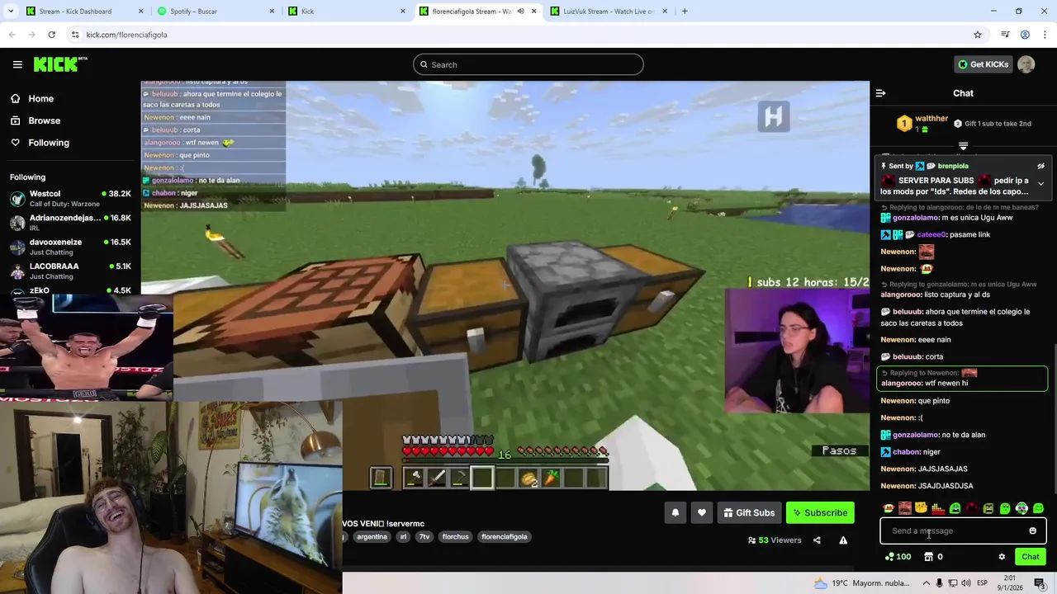Viewport: 1057px width, 594px height.
Task: Focus the Kick search box
Action: 528,64
